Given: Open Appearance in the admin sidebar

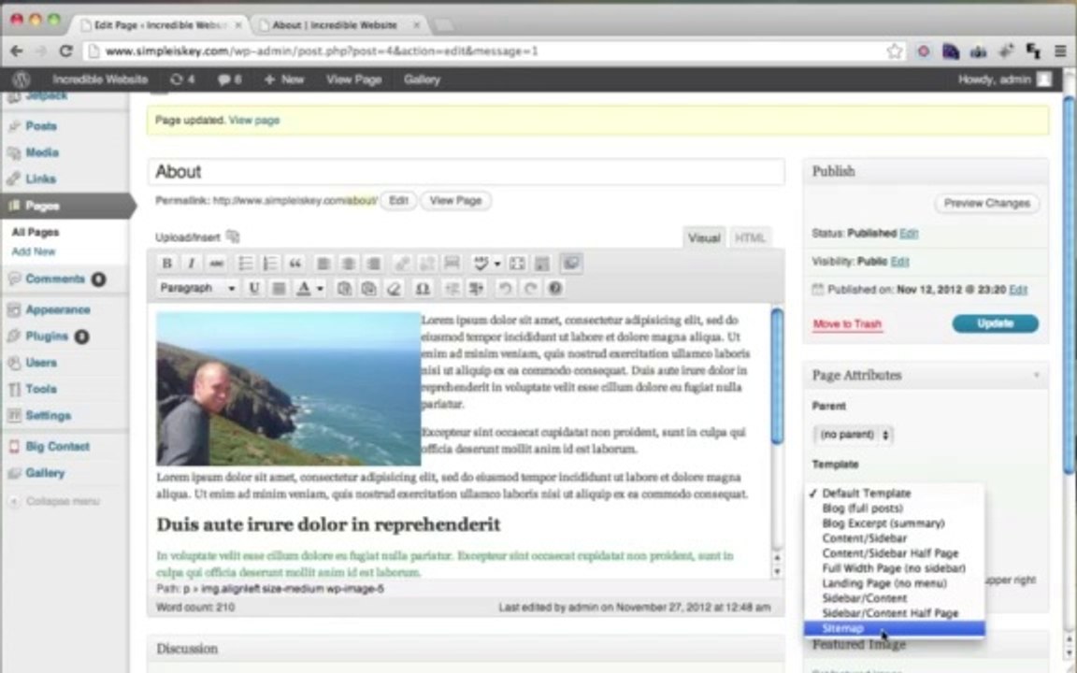Looking at the screenshot, I should point(58,309).
